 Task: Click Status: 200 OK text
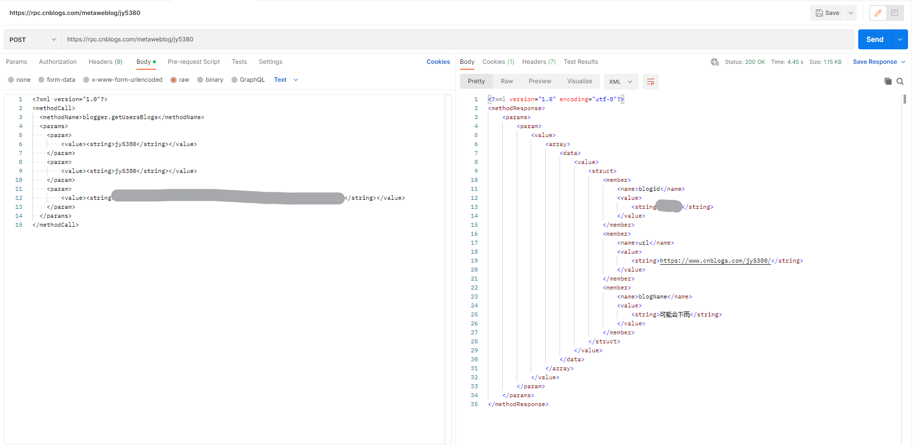pos(745,62)
